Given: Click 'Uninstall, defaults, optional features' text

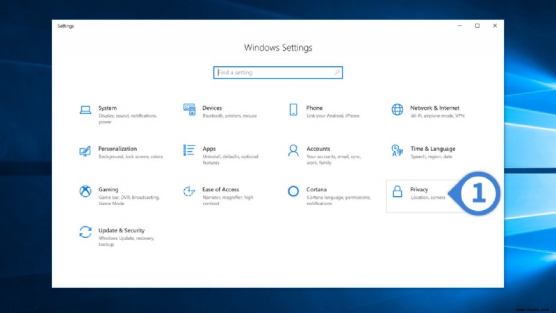Looking at the screenshot, I should pos(231,160).
